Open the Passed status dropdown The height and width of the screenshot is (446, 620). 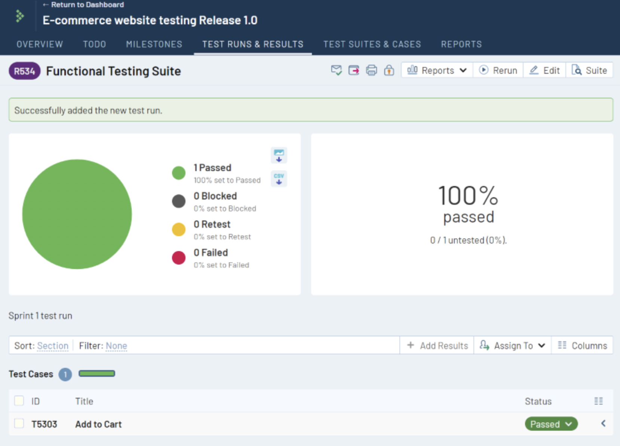551,424
